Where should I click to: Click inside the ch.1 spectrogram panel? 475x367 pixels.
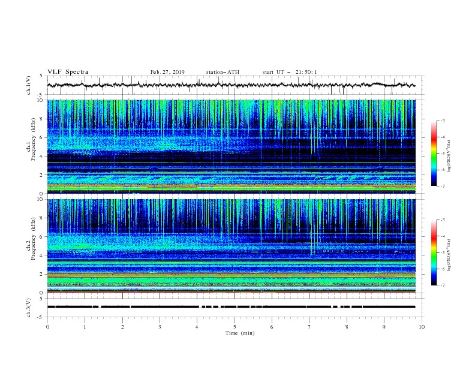231,146
